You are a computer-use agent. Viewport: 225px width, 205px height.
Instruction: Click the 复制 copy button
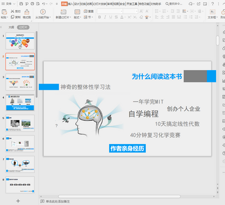pyautogui.click(x=16, y=17)
